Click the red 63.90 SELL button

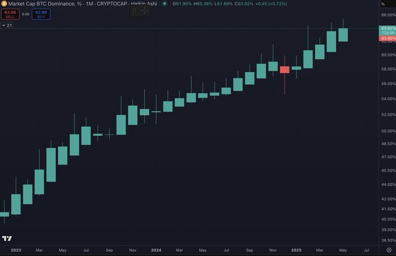click(10, 15)
